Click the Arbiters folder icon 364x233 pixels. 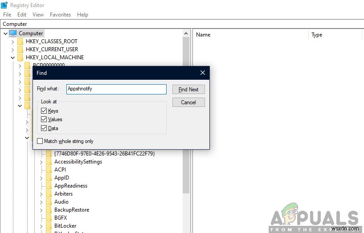(49, 194)
